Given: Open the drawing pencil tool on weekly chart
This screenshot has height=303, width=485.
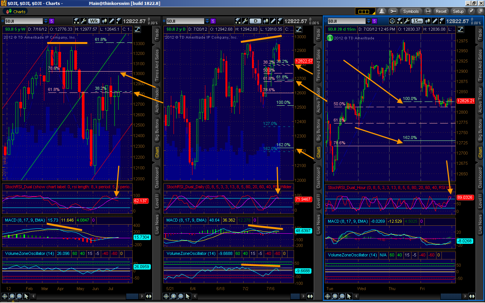Looking at the screenshot, I should pyautogui.click(x=112, y=21).
